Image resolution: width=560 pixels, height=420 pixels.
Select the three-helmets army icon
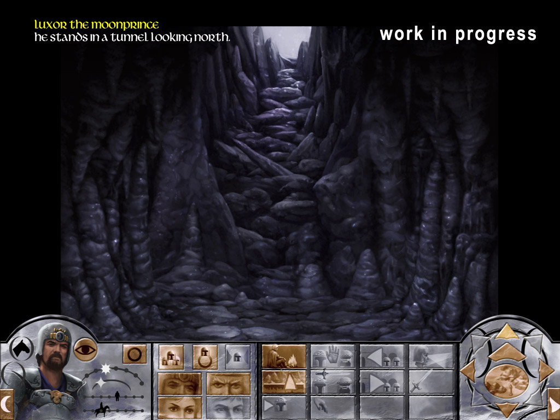coord(171,357)
